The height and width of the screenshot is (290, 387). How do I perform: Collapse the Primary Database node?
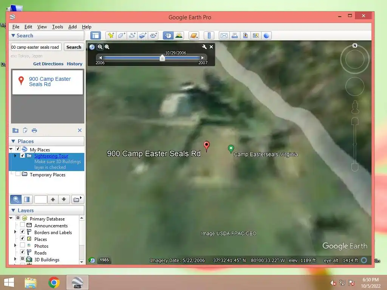coord(11,218)
